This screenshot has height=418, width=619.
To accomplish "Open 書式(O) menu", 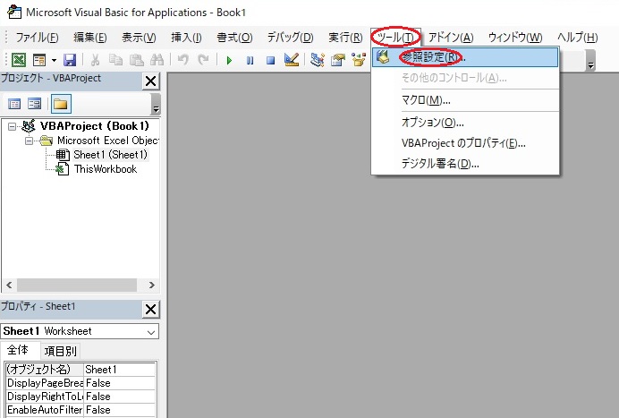I will point(234,38).
